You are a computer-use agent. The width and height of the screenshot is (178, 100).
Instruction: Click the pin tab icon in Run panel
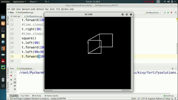tap(11, 84)
